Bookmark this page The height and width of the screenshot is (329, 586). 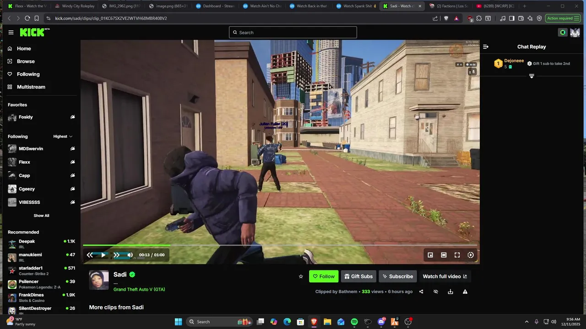click(x=37, y=18)
